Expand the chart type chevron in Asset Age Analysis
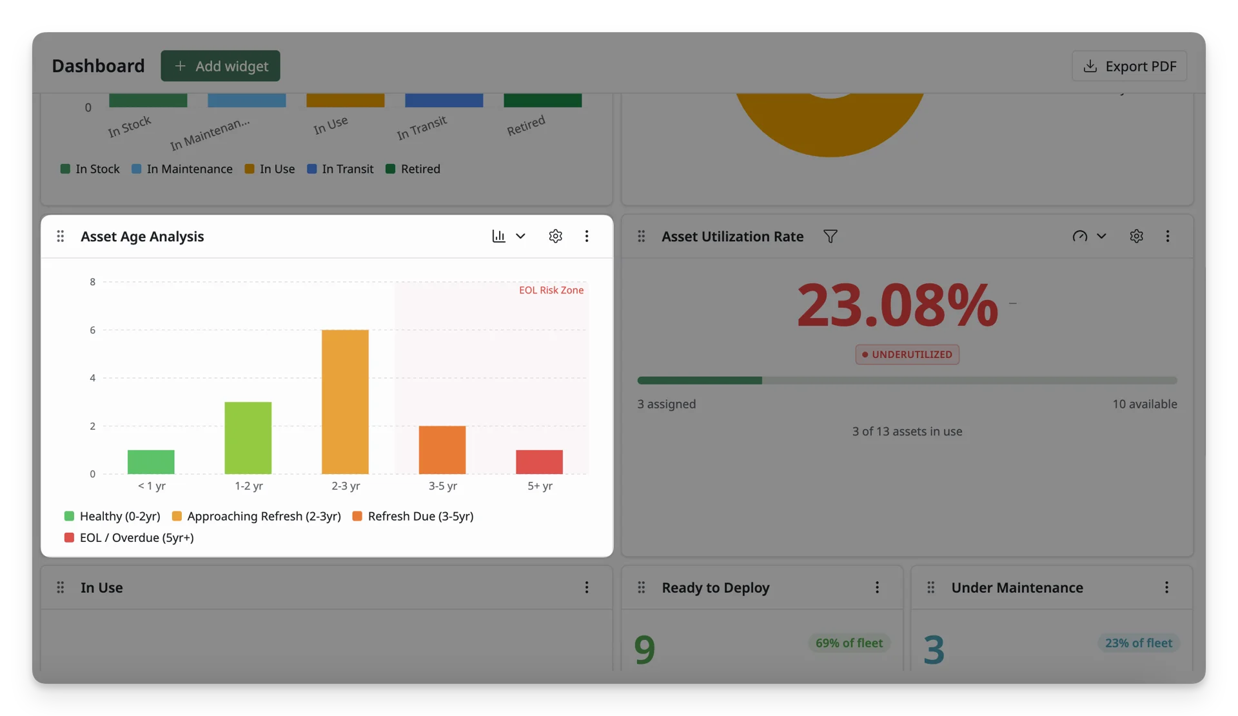 (x=520, y=236)
